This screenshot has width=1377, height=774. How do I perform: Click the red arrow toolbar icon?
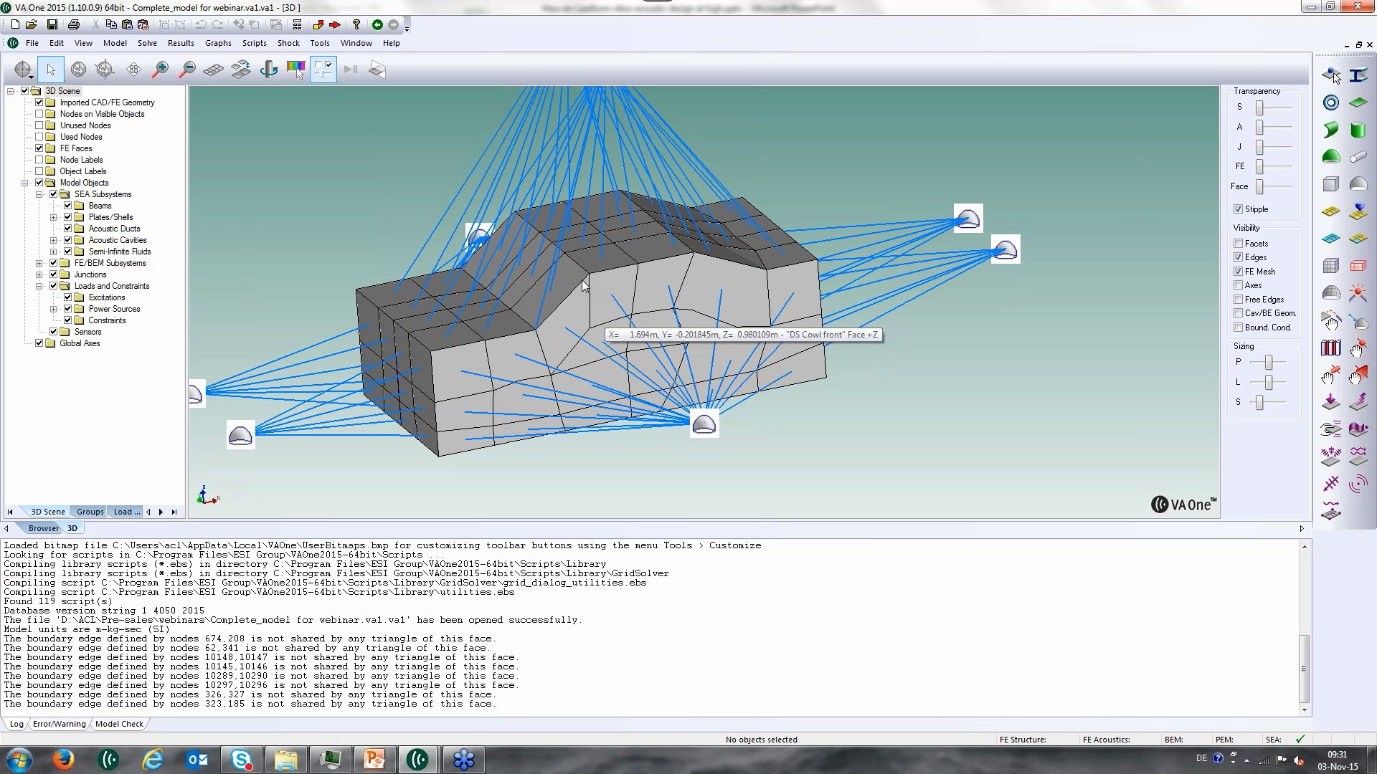(335, 24)
